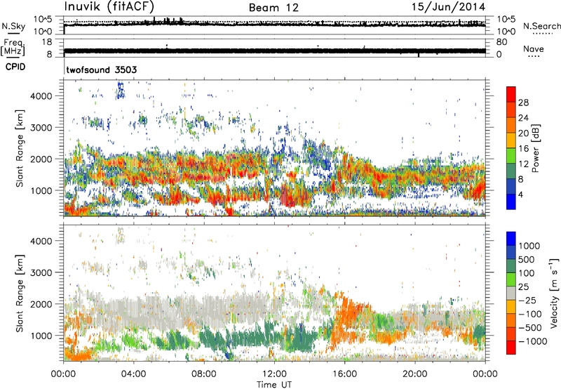Click the '-25' tick on Velocity colorbar
The height and width of the screenshot is (389, 561).
click(527, 301)
